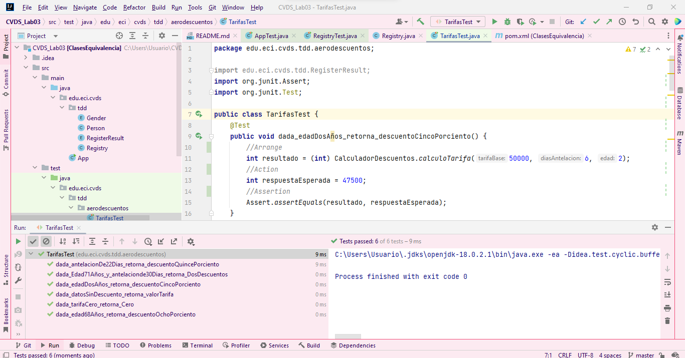This screenshot has width=685, height=358.
Task: Open the Refactor menu
Action: [x=134, y=7]
